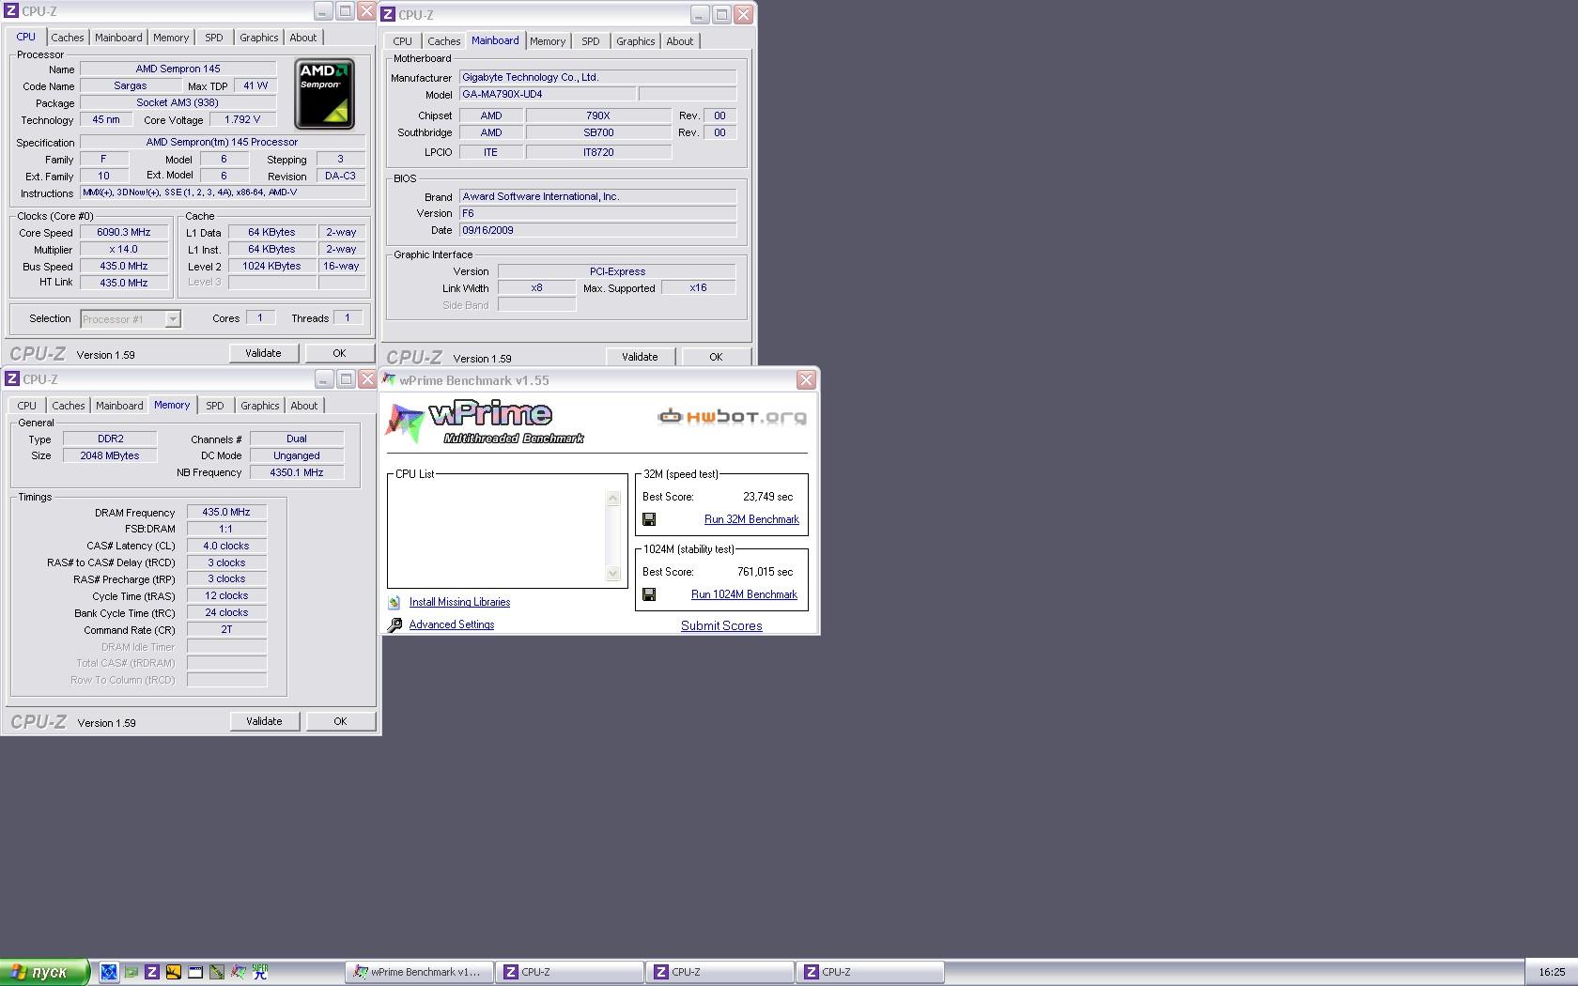The image size is (1578, 986).
Task: Click the CPU List scroll down arrow
Action: [x=613, y=573]
